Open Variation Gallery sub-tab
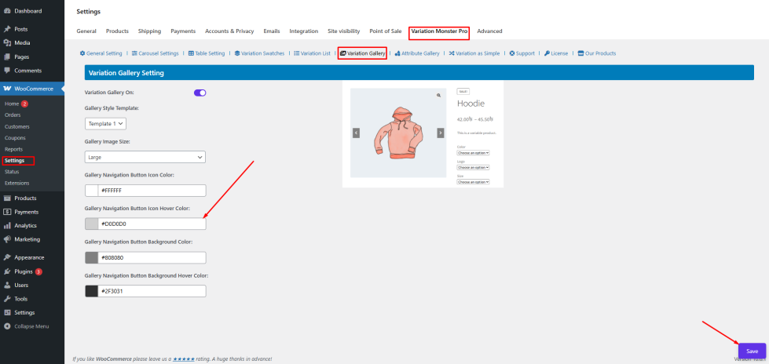Screen dimensions: 769x364 [362, 53]
